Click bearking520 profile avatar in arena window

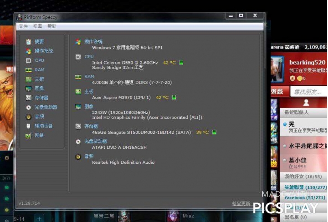(277, 69)
